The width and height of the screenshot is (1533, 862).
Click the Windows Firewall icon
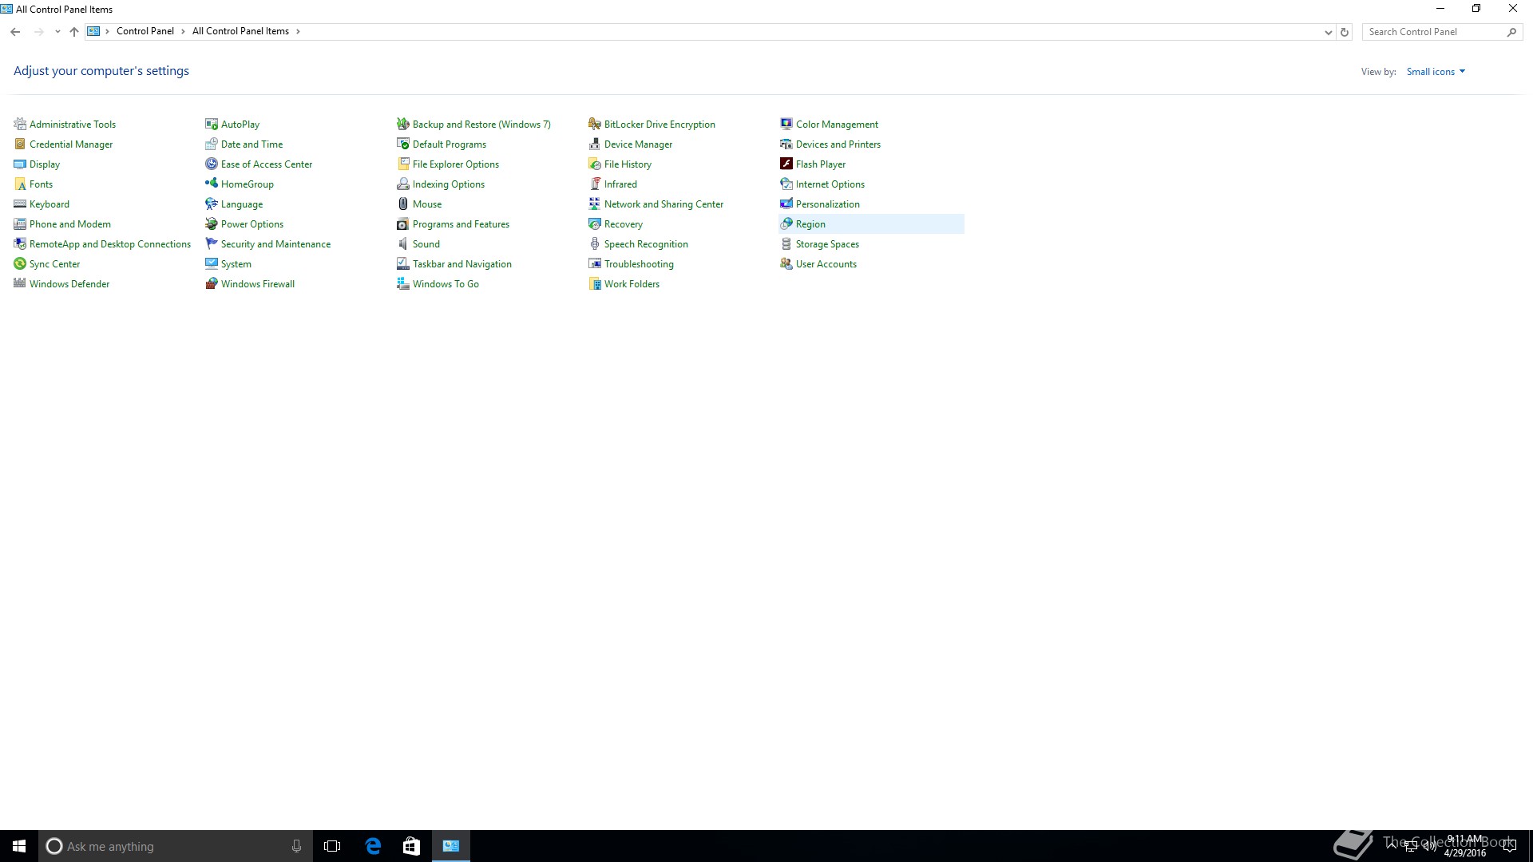(212, 283)
